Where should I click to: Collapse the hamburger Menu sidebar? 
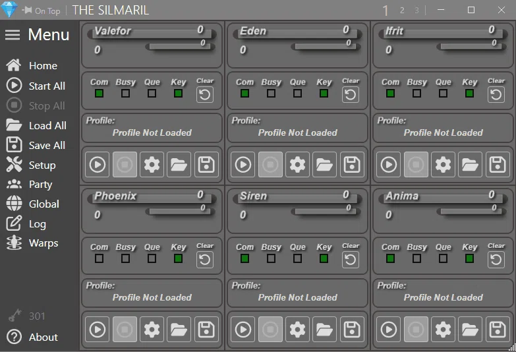tap(13, 34)
